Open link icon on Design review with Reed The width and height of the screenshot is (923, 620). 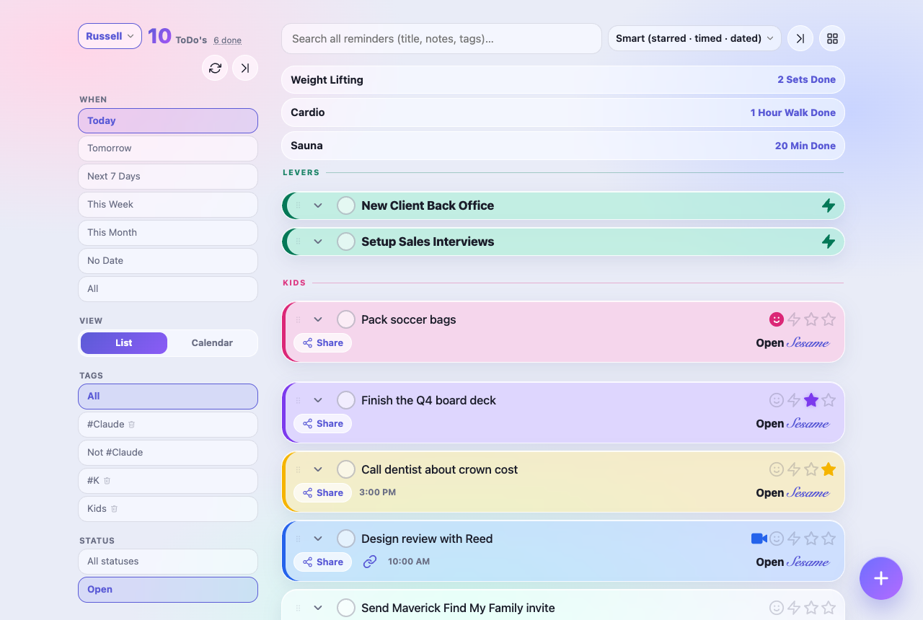[370, 562]
